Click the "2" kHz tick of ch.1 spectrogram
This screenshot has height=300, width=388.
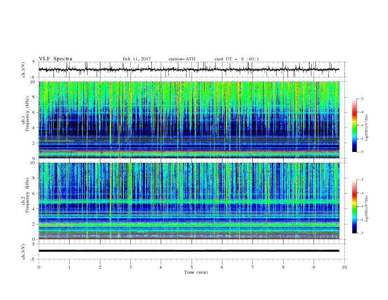[34, 143]
